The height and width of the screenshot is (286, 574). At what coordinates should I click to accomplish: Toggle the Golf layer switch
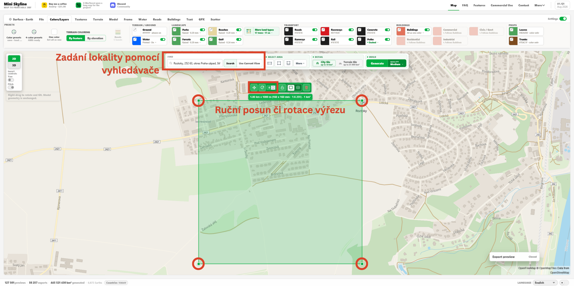pos(239,39)
